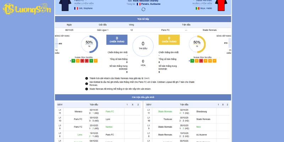Click the 'Ilan Kebbal' top scorer fact line
This screenshot has width=284, height=142.
click(142, 83)
